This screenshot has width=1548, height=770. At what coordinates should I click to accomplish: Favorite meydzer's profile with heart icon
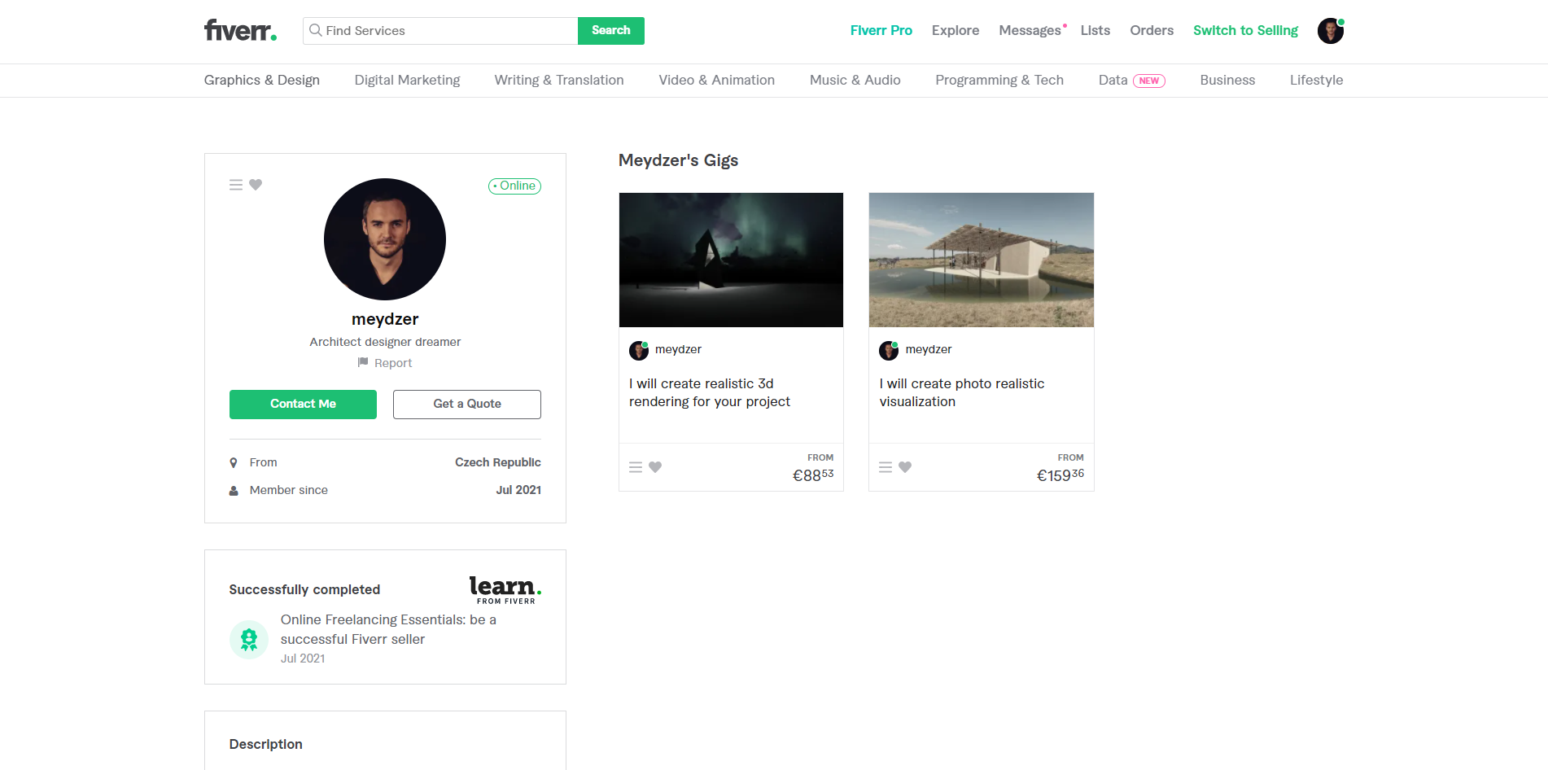click(x=256, y=185)
